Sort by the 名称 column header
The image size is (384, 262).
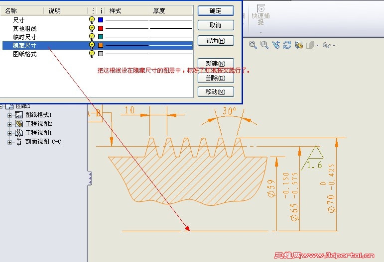click(x=22, y=11)
